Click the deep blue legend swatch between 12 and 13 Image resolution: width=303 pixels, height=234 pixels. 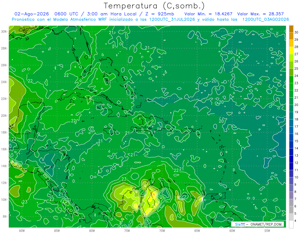291,159
